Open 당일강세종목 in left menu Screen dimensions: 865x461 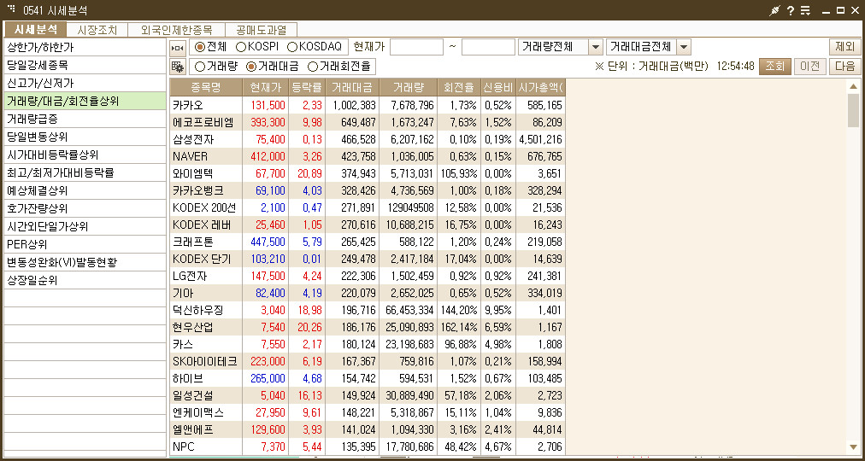click(x=85, y=66)
